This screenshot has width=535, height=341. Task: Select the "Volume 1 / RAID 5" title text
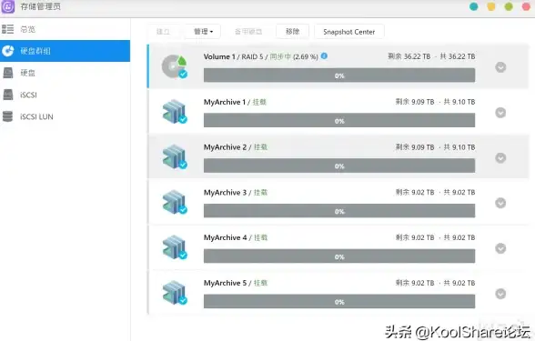233,56
